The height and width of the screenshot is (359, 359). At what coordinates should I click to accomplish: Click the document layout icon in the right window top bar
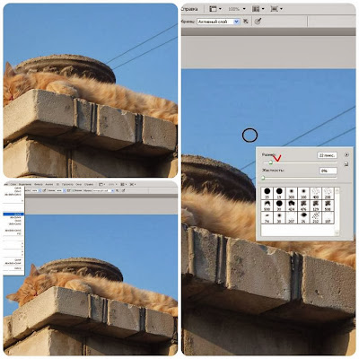click(x=213, y=9)
